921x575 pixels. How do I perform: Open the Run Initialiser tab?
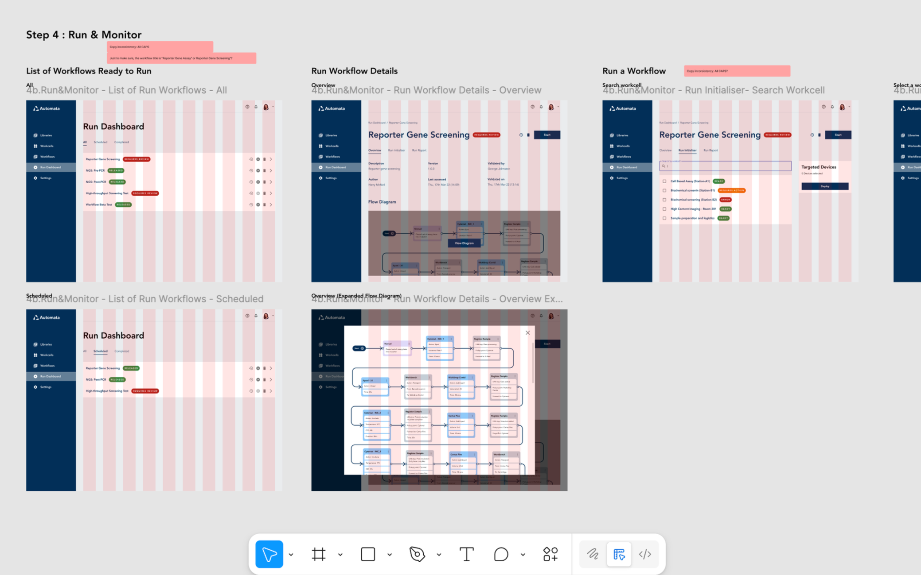pos(687,150)
